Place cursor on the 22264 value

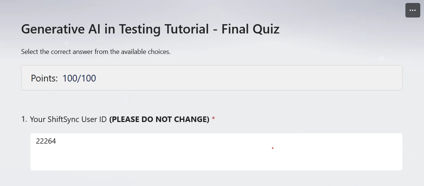tap(46, 141)
